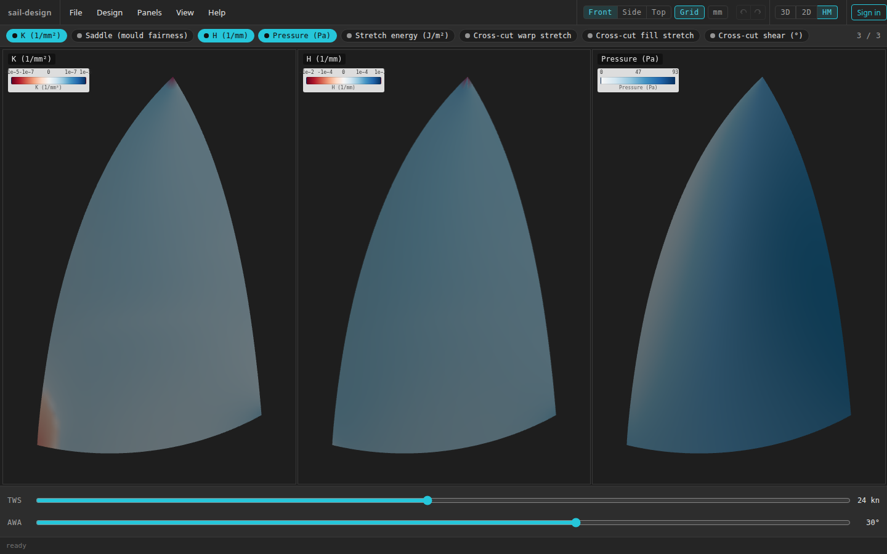Image resolution: width=887 pixels, height=554 pixels.
Task: Click the Pressure (Pa) panel title
Action: tap(630, 59)
